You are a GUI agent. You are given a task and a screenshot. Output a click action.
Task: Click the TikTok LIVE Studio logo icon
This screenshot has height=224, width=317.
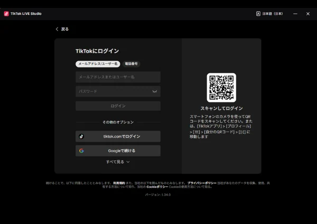click(x=6, y=14)
